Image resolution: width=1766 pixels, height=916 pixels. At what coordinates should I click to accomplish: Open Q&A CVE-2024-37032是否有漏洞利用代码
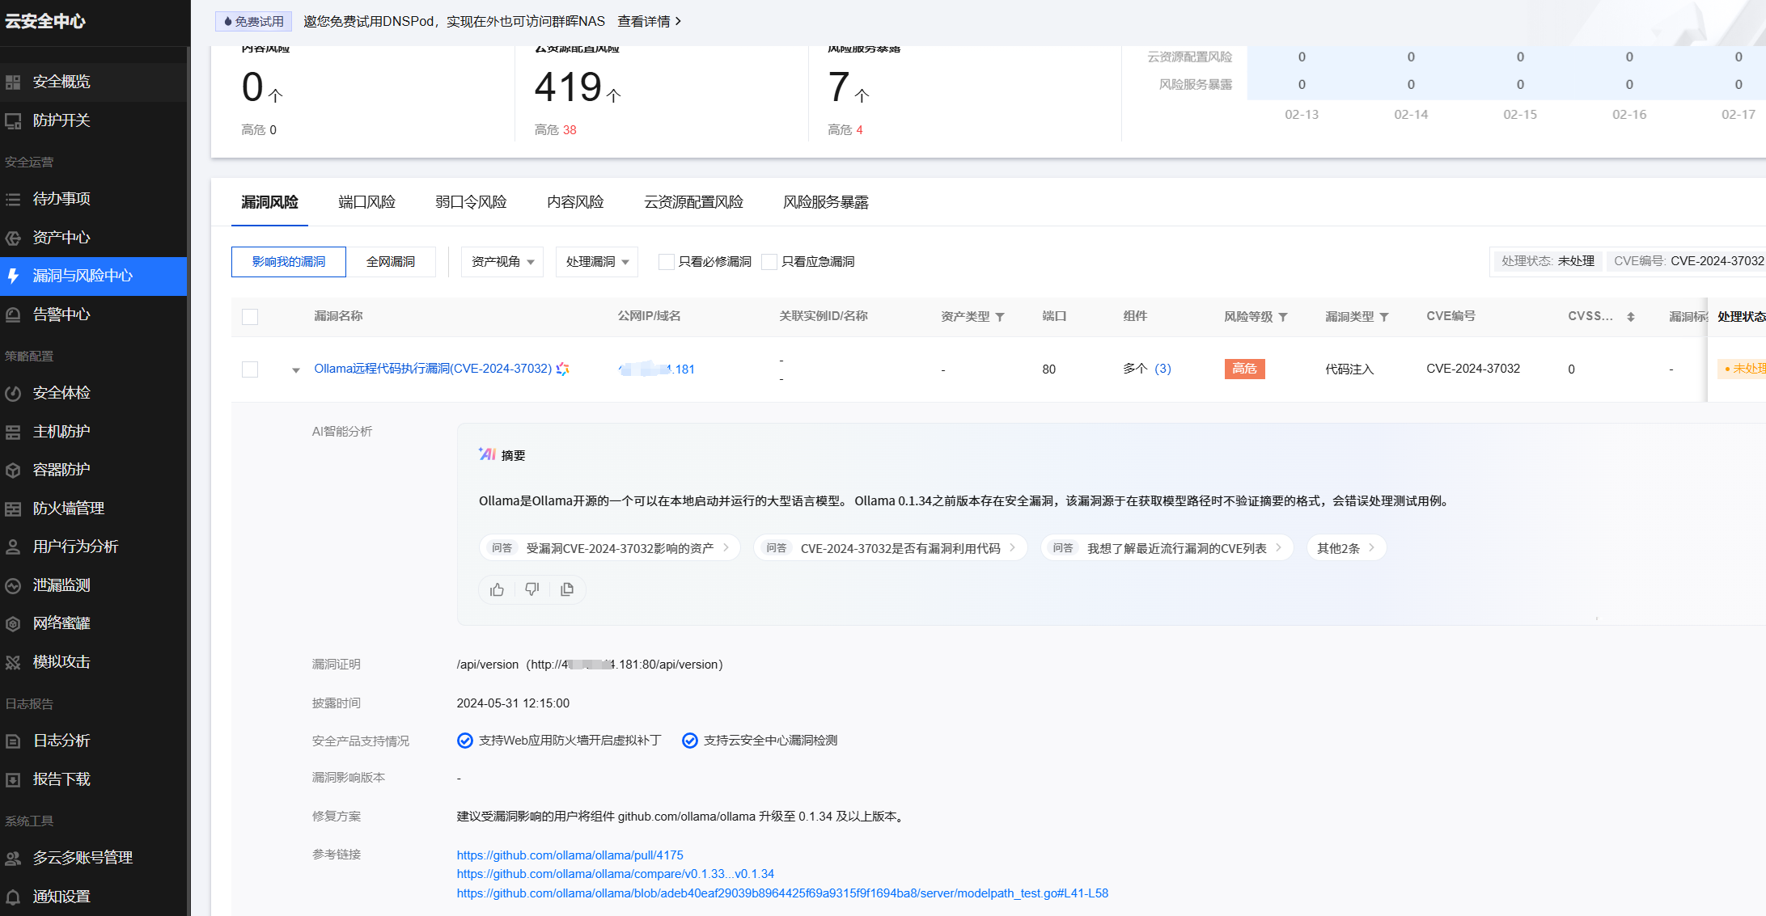[891, 548]
